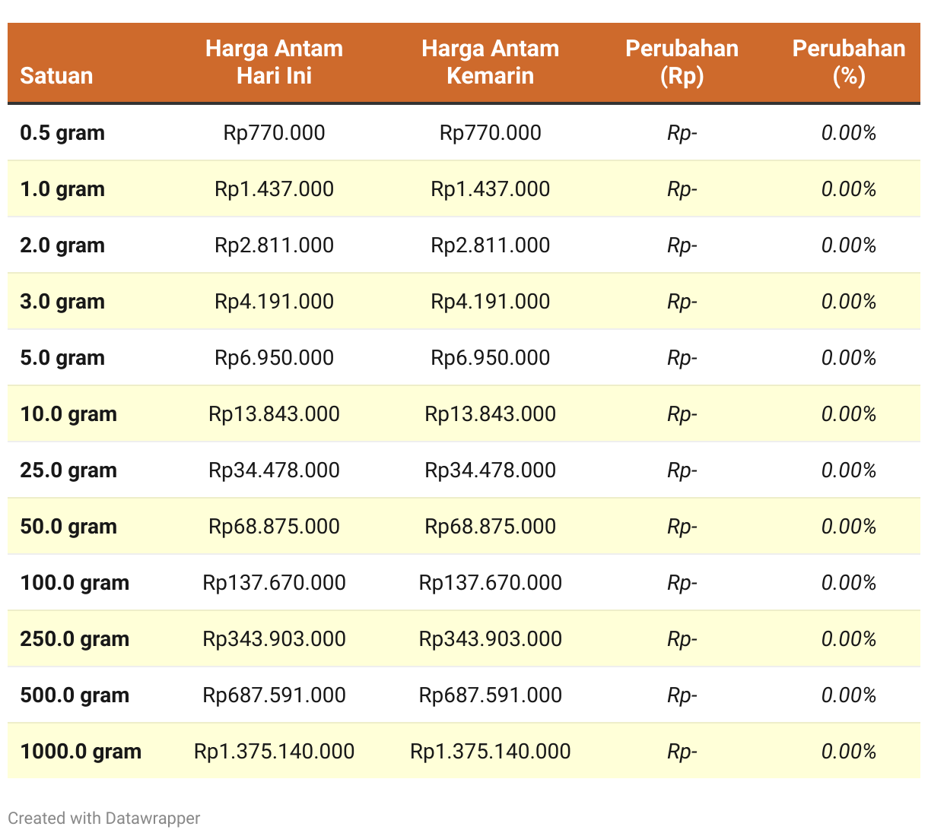Click the Harga Antam Hari Ini header
The image size is (928, 836).
pos(274,62)
